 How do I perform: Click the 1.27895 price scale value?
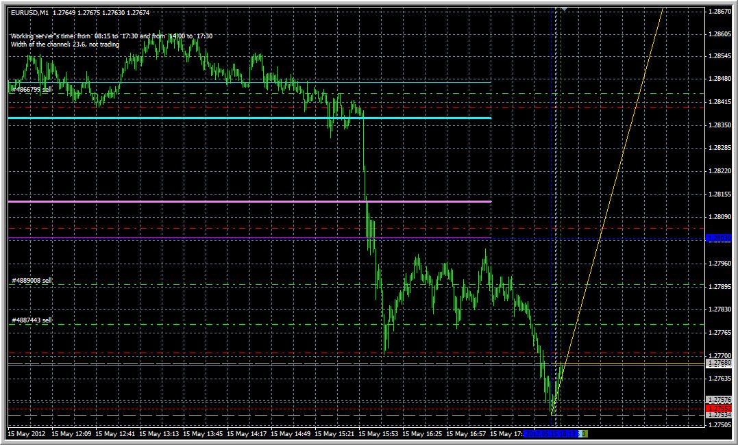coord(719,286)
